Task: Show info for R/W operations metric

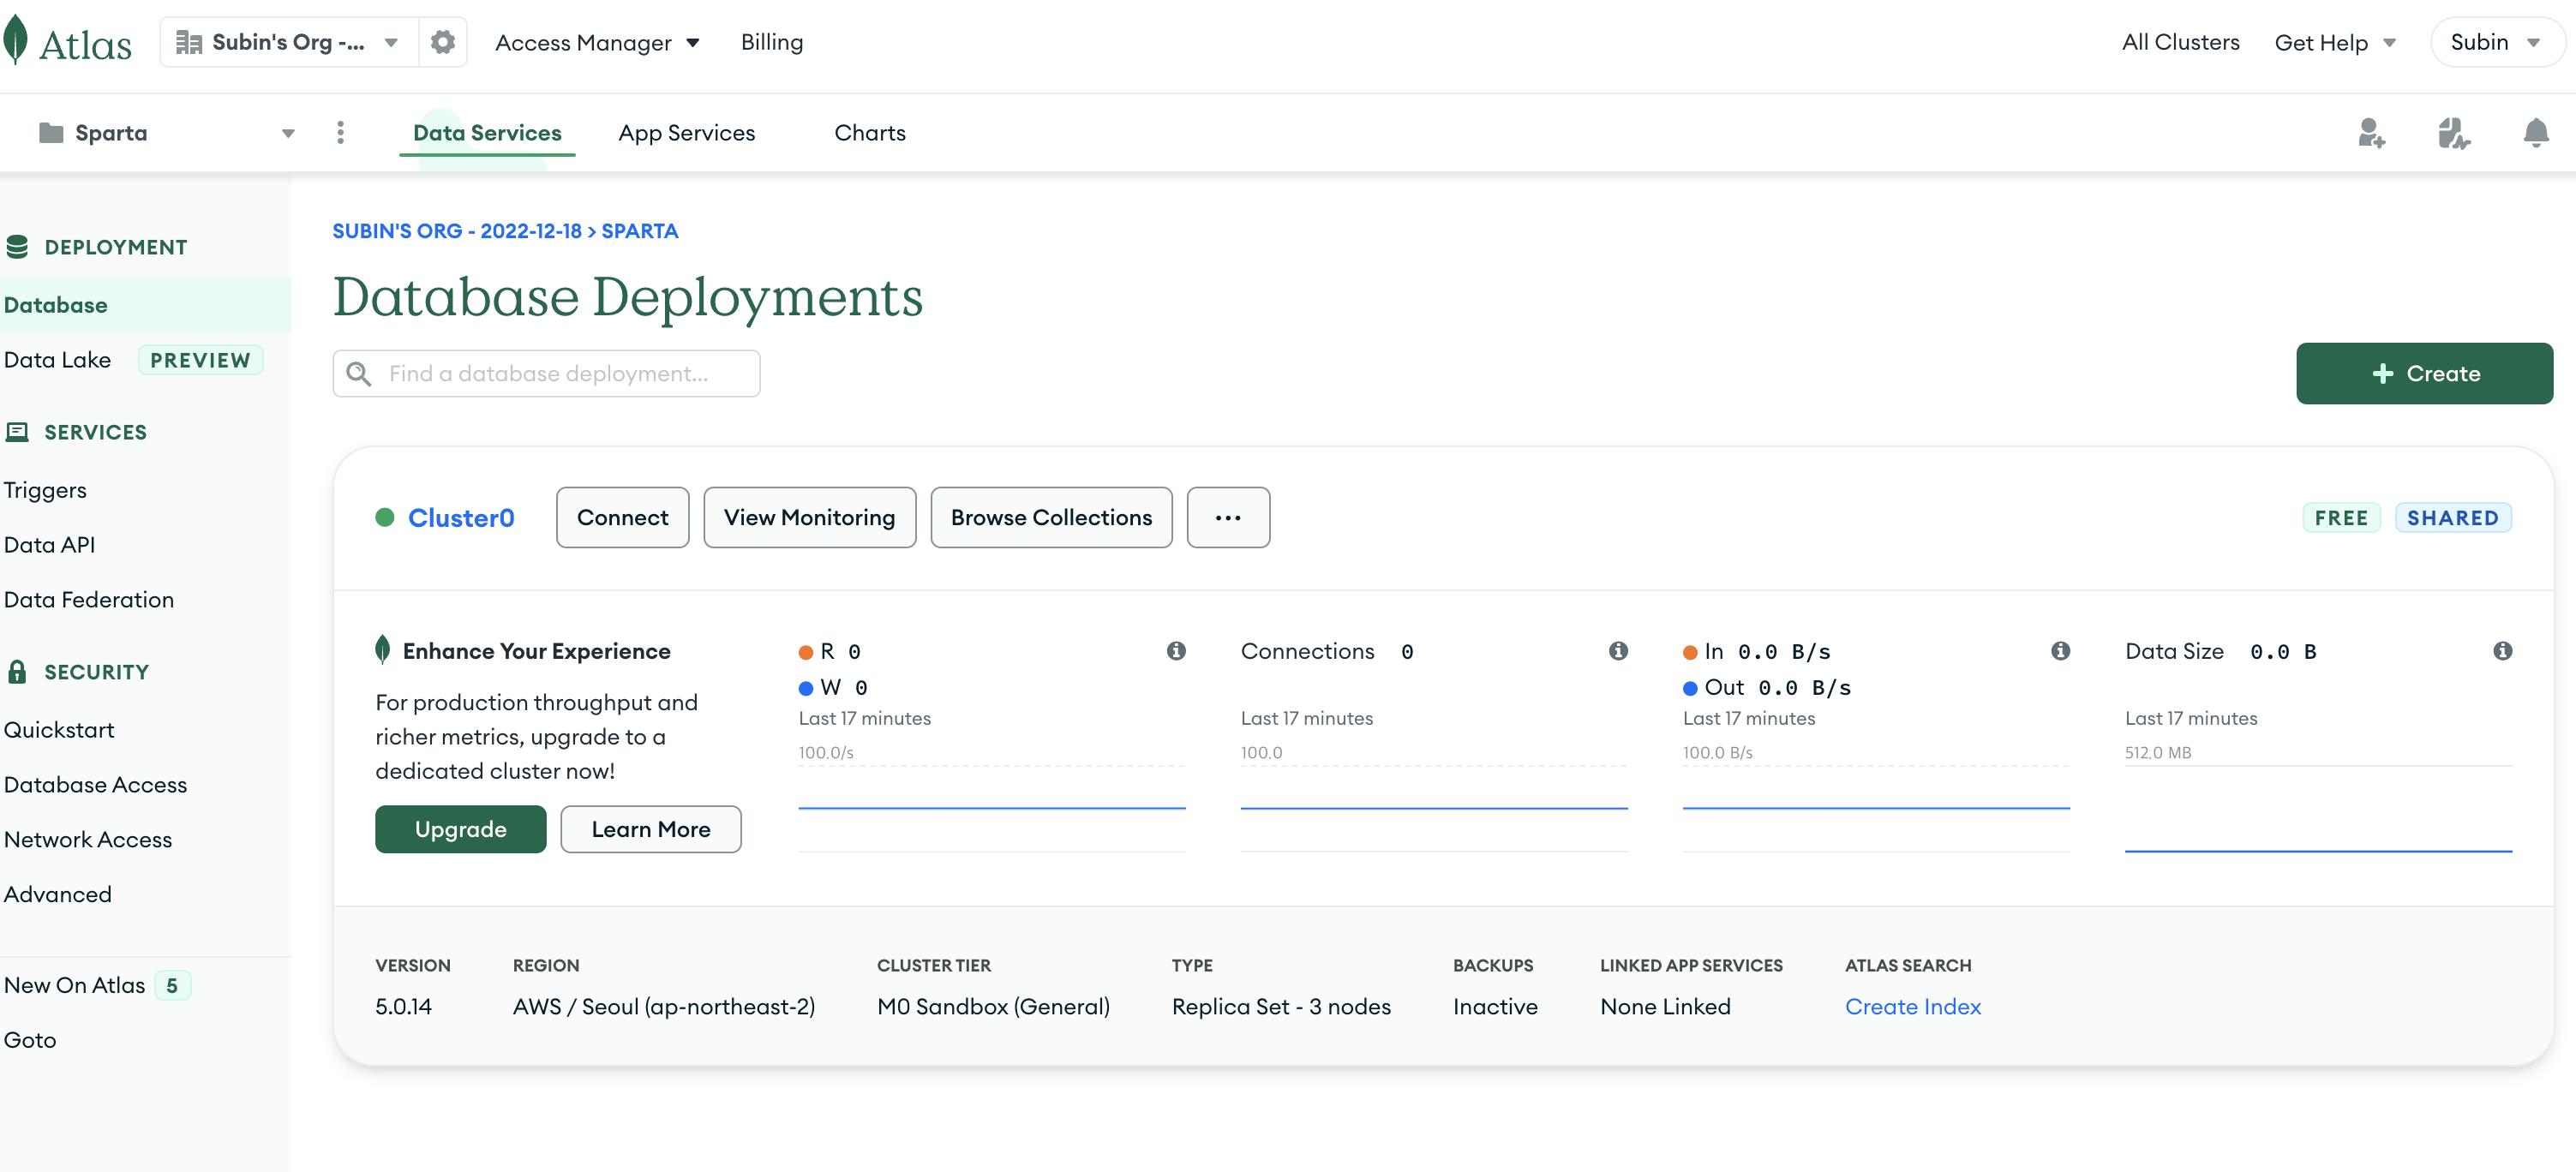Action: pos(1176,651)
